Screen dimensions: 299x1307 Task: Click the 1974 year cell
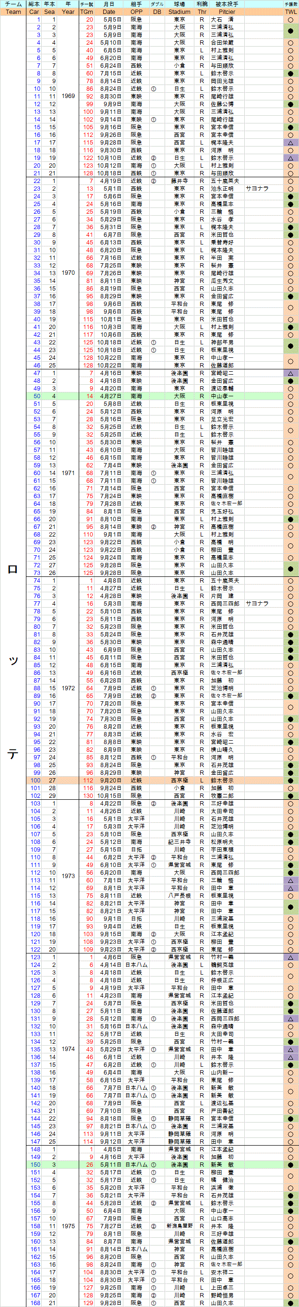tap(68, 1049)
